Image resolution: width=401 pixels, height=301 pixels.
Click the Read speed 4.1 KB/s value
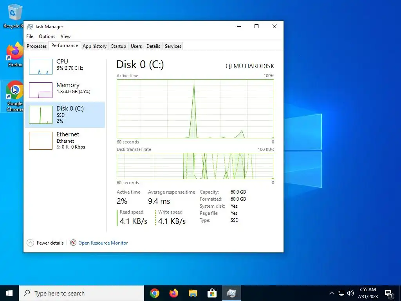point(133,221)
